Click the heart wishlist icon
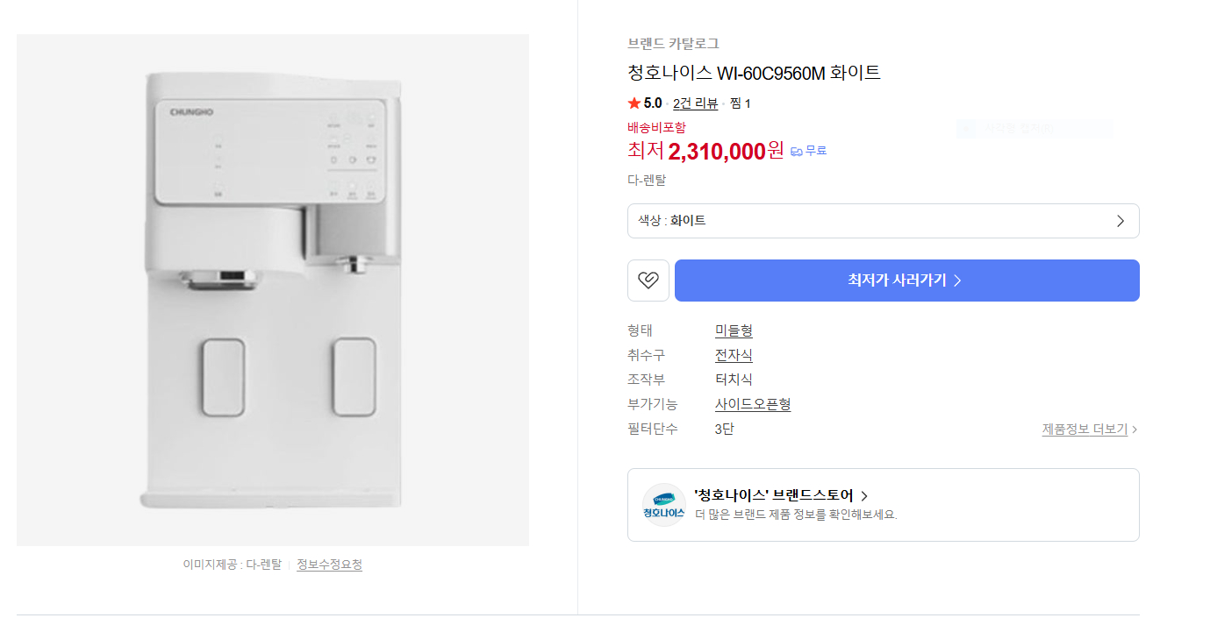 tap(648, 281)
